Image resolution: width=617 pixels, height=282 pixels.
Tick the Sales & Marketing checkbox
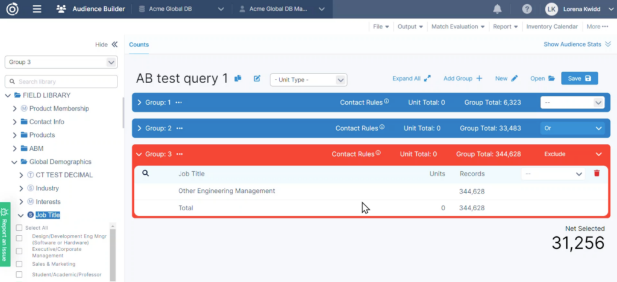click(x=19, y=264)
